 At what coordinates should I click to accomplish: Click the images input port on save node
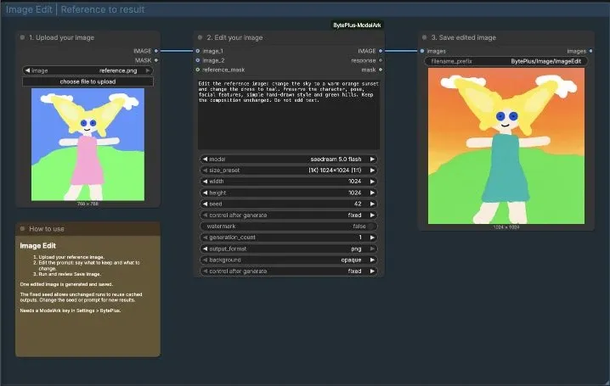(x=422, y=51)
